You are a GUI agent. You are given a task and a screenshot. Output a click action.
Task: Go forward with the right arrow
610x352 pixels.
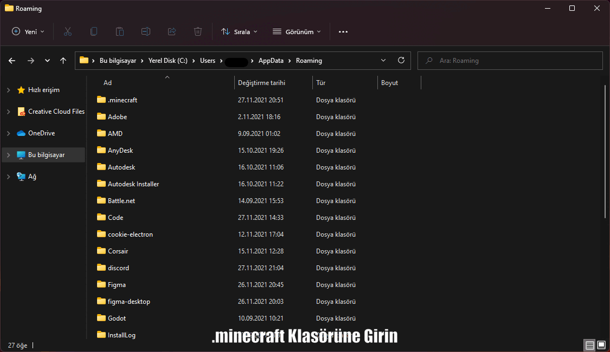coord(31,61)
